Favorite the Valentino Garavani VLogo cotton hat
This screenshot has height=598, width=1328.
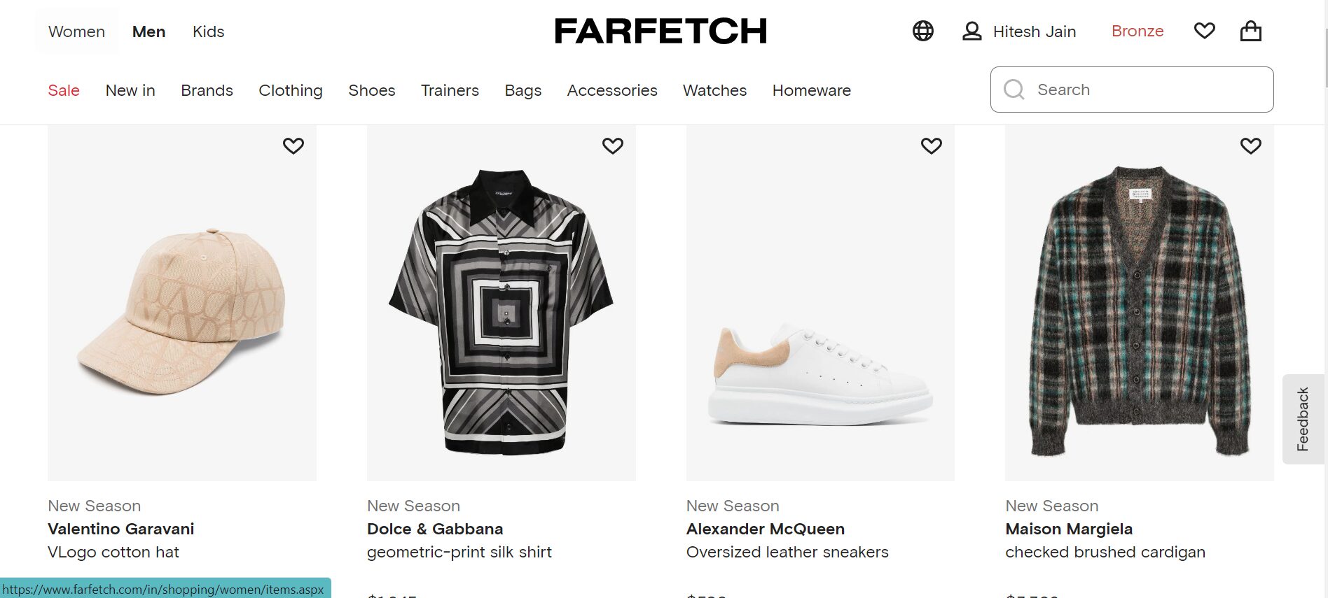click(293, 145)
